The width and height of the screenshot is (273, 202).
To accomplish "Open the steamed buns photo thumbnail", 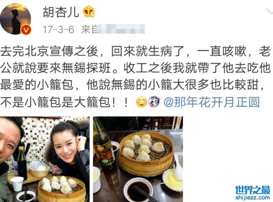I will (138, 159).
